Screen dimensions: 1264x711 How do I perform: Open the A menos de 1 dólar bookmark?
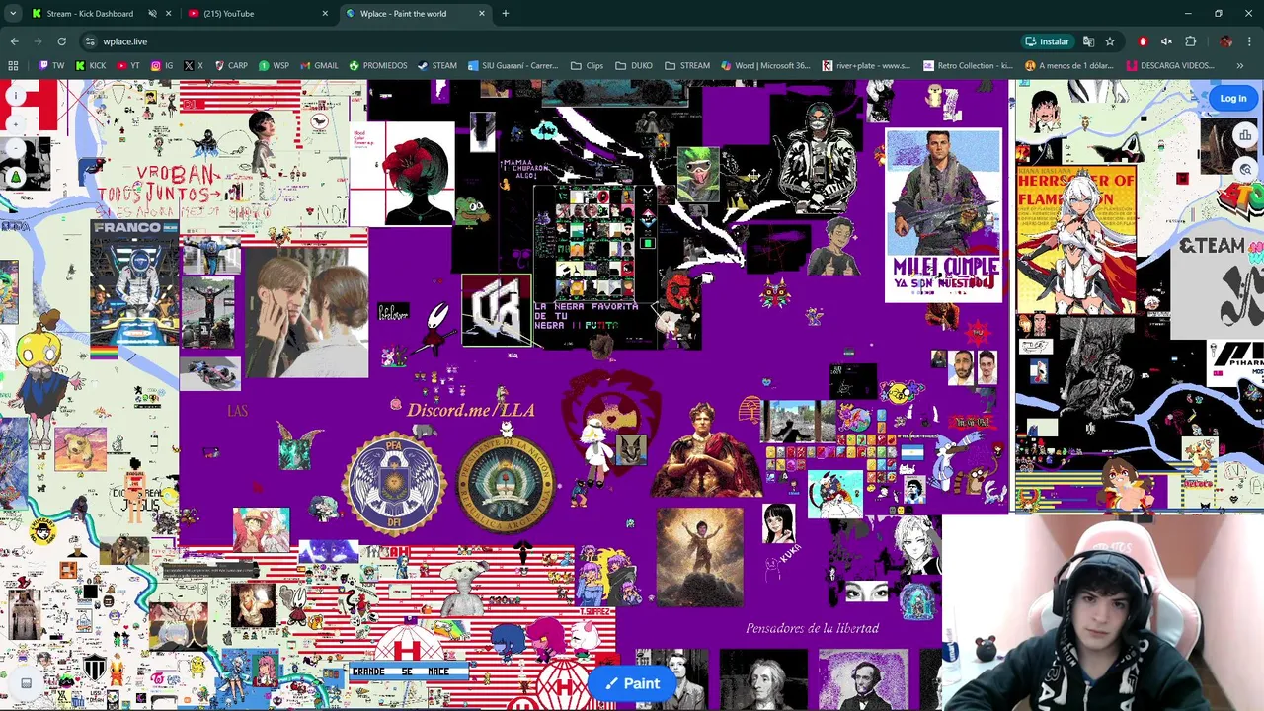(x=1069, y=66)
